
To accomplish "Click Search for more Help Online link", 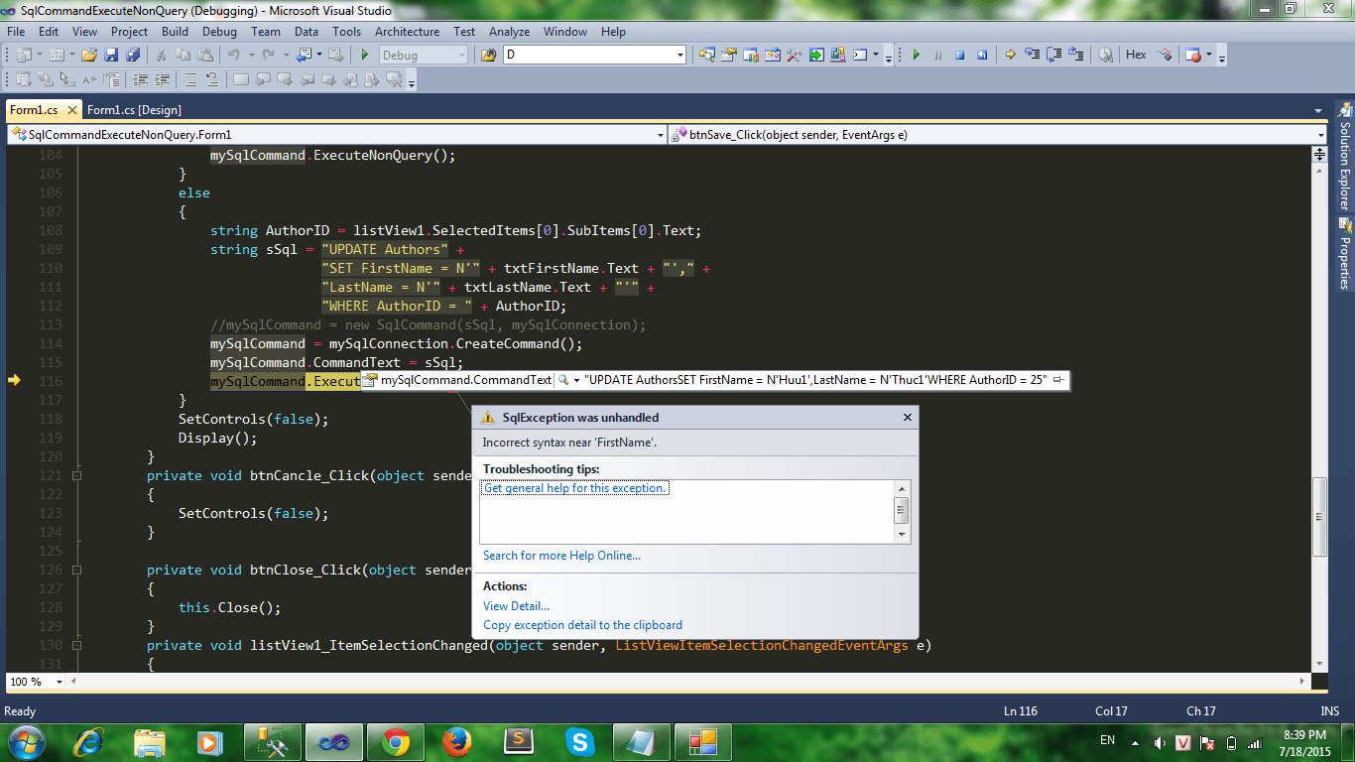I will (561, 556).
